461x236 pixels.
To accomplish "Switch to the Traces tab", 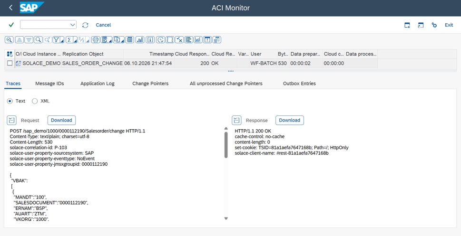I will (13, 84).
